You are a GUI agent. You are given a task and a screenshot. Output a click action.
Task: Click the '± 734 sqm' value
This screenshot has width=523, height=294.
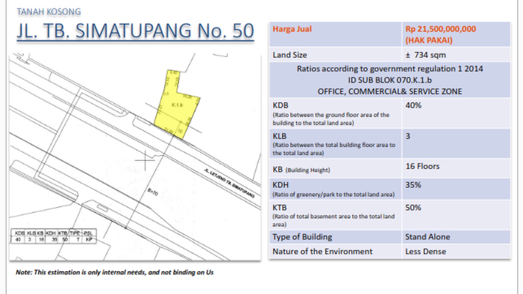426,55
